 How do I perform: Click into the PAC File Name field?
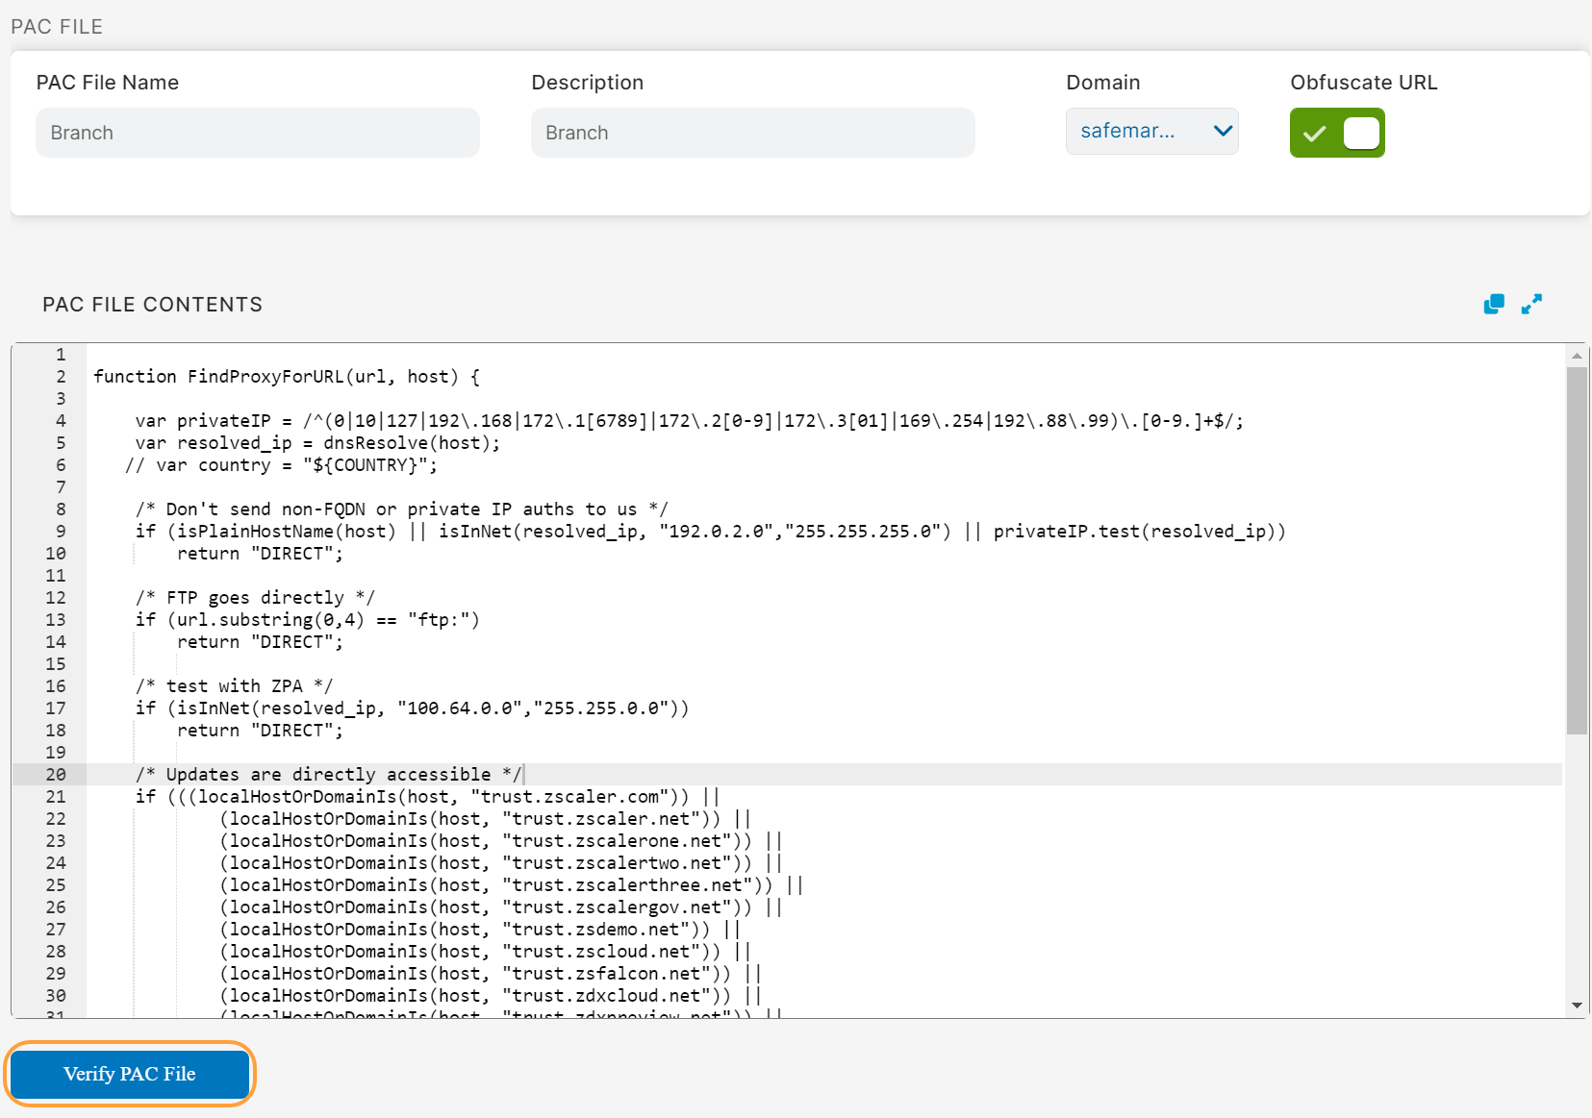click(x=257, y=133)
